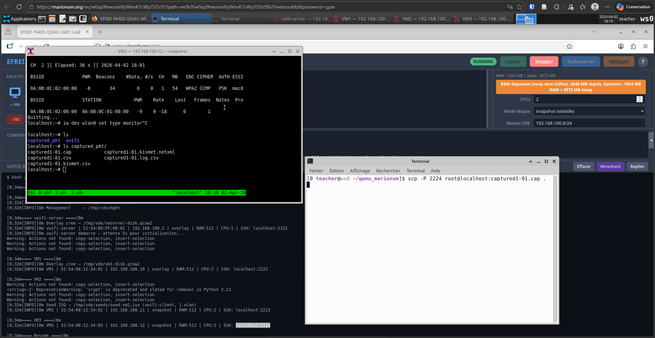
Task: Click the terminal launcher icon in the panel
Action: coord(42,19)
